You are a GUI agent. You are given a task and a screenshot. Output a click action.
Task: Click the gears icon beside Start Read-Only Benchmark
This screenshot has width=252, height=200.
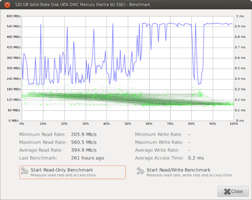pos(24,171)
